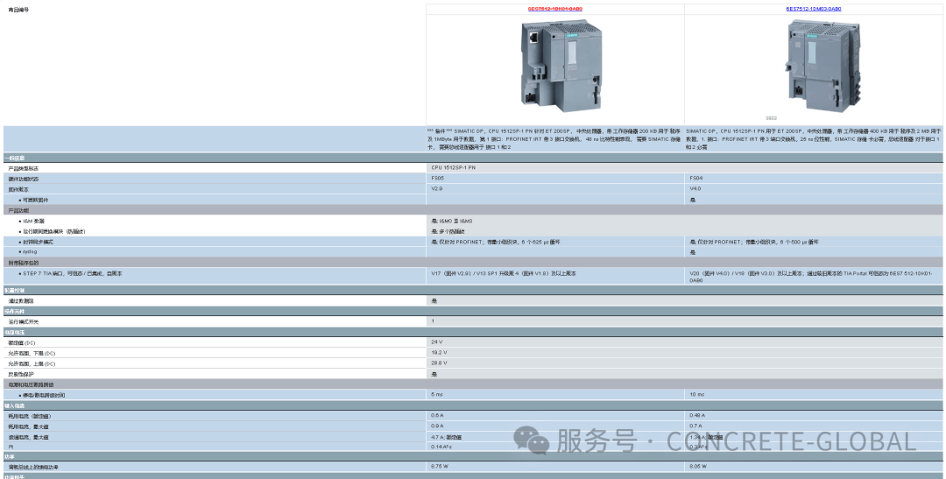Image resolution: width=946 pixels, height=479 pixels.
Task: Select the '19.2 V' lower limit value
Action: (439, 352)
